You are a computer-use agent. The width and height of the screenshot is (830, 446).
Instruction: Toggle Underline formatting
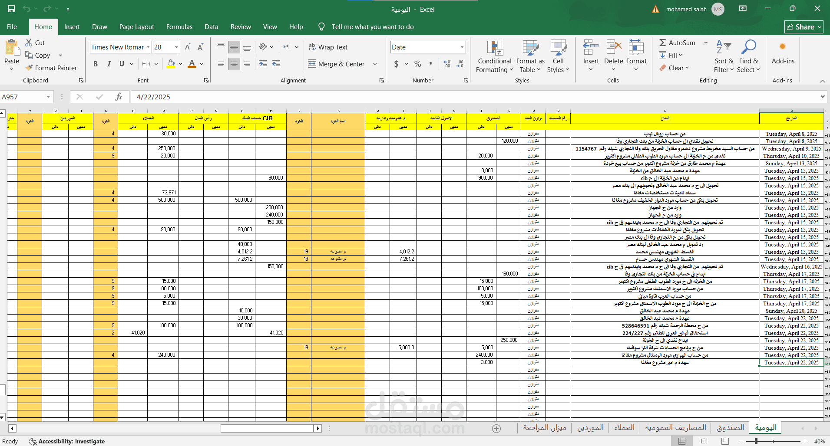coord(122,64)
